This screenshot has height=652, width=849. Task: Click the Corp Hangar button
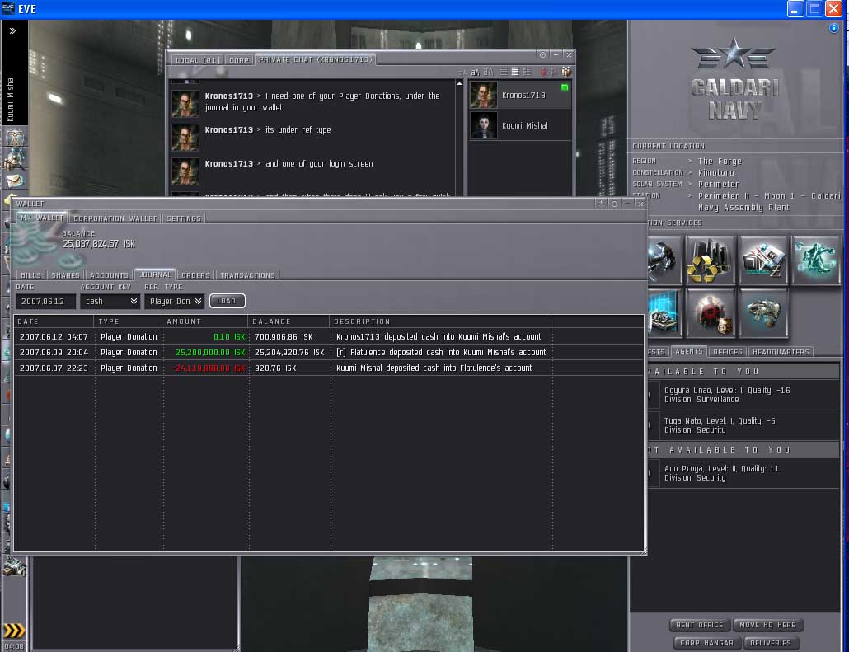click(706, 643)
